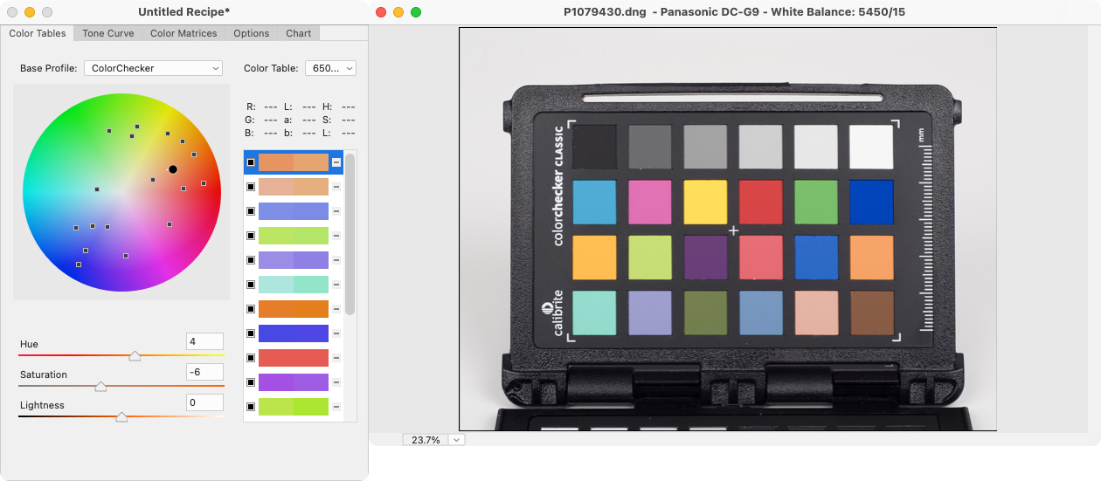Viewport: 1101px width, 481px height.
Task: Switch to the Tone Curve tab
Action: coord(108,33)
